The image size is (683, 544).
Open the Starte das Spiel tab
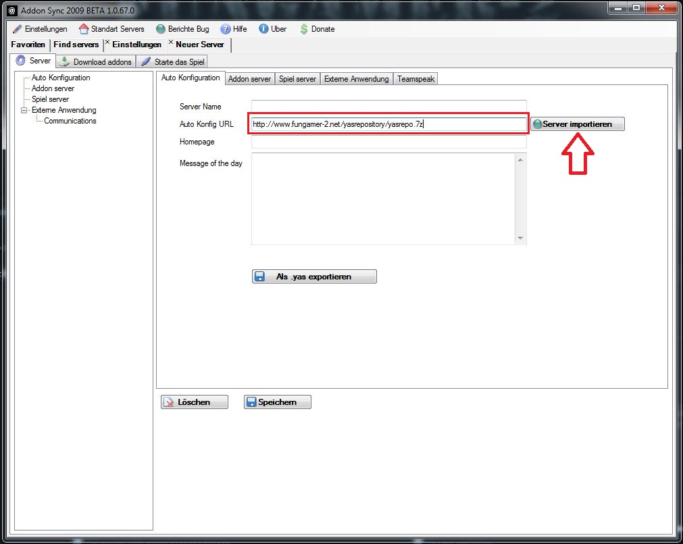coord(172,61)
